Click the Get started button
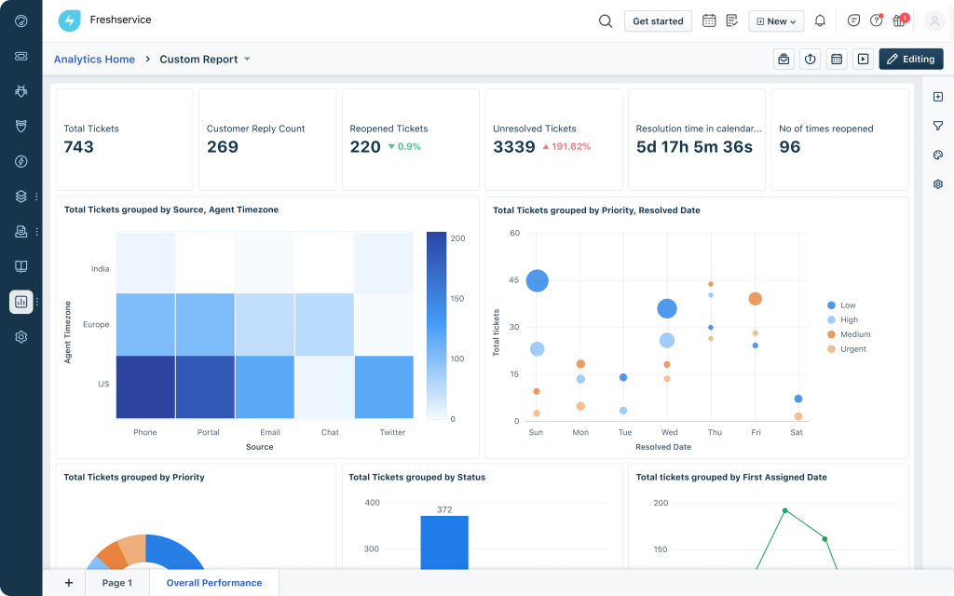This screenshot has width=954, height=596. [658, 20]
